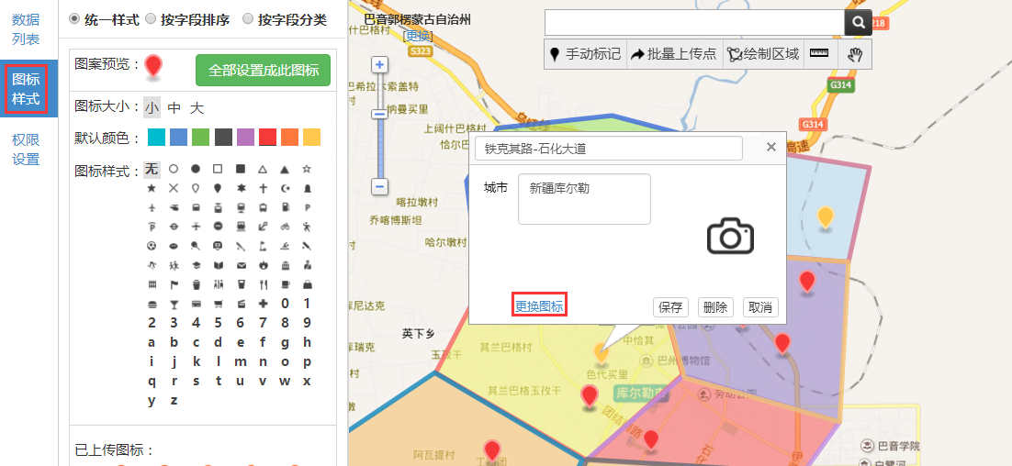Image resolution: width=1012 pixels, height=466 pixels.
Task: Pick the filled star icon style
Action: tap(151, 188)
